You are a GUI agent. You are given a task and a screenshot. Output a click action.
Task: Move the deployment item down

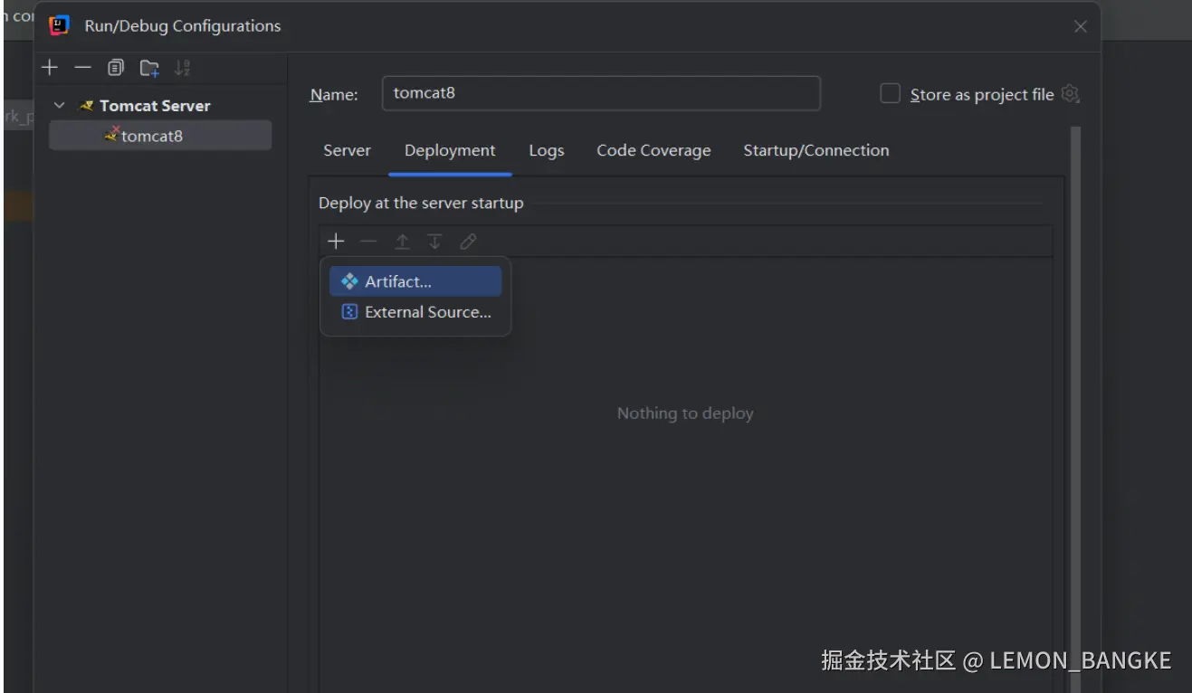tap(434, 242)
